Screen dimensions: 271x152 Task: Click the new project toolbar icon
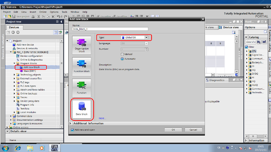(x=5, y=17)
